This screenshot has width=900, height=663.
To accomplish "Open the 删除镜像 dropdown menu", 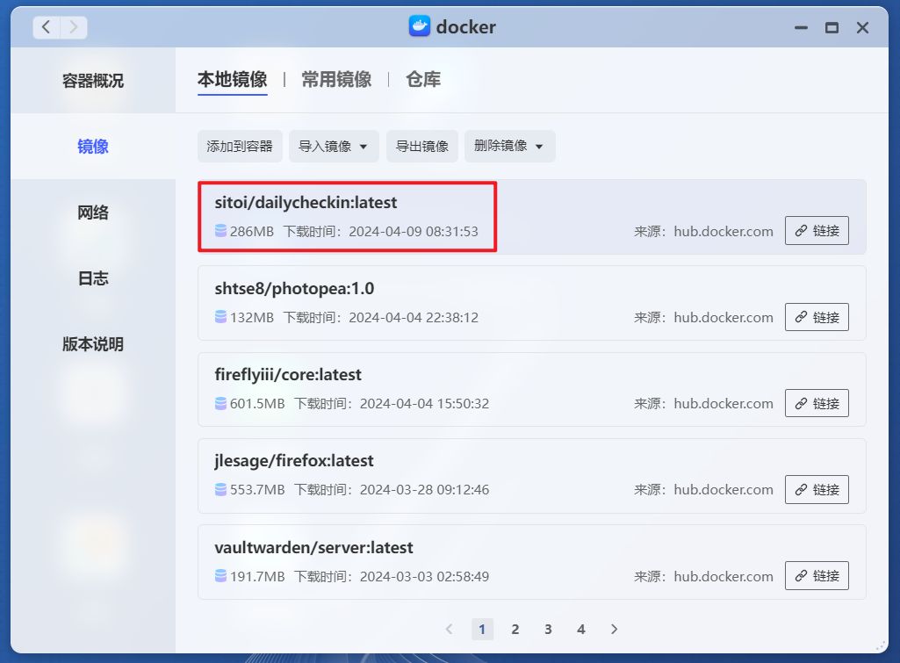I will coord(509,146).
